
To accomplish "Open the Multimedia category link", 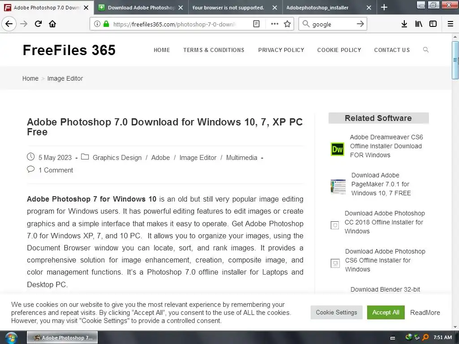I will (x=242, y=158).
